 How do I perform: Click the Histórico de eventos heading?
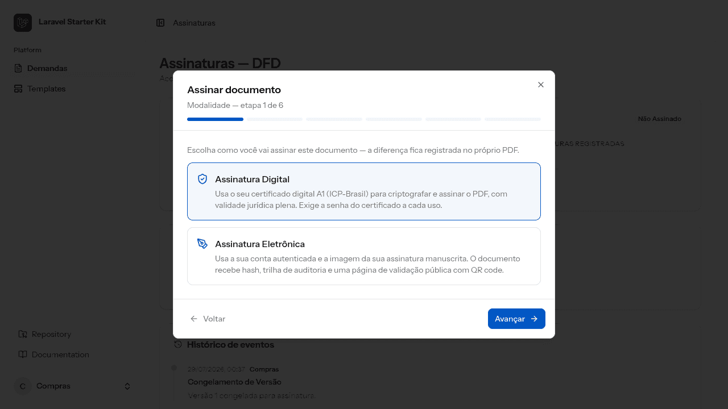click(230, 344)
